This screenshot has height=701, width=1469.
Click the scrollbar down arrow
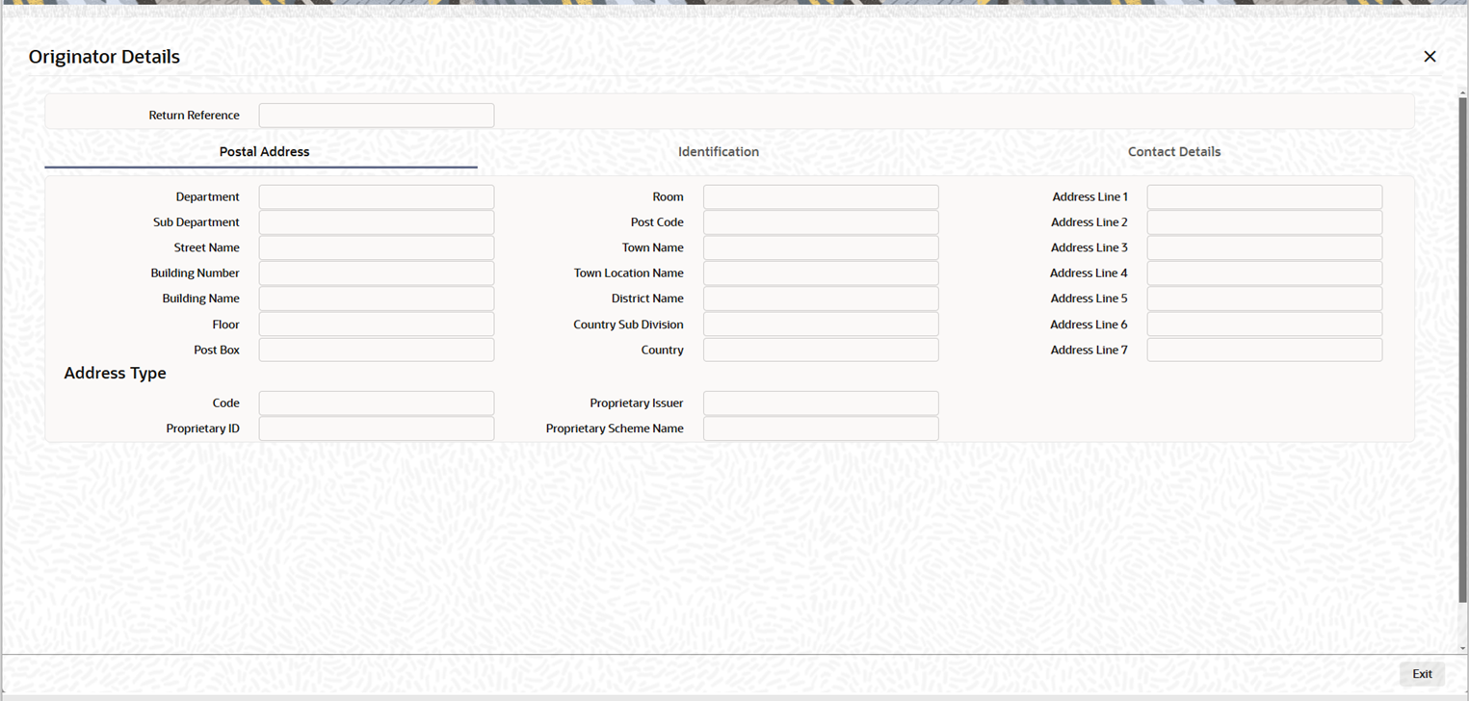tap(1462, 648)
